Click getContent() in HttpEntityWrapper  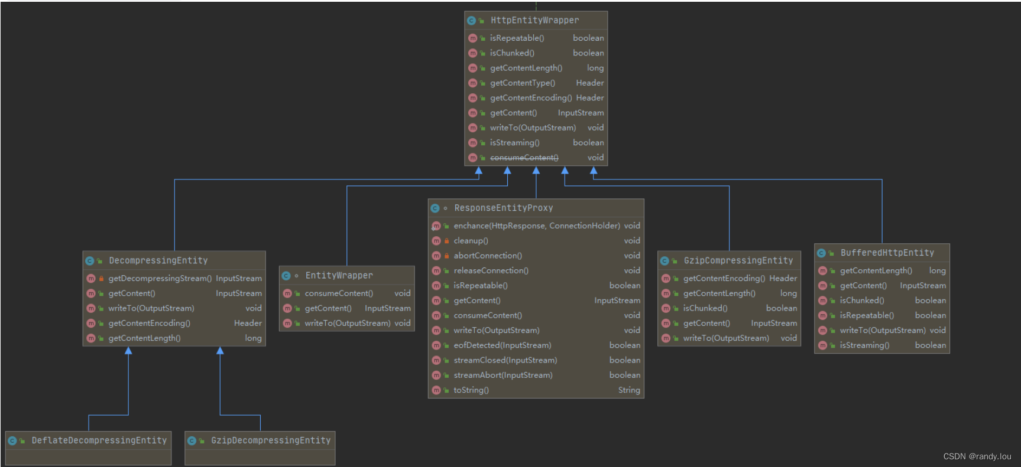coord(514,113)
